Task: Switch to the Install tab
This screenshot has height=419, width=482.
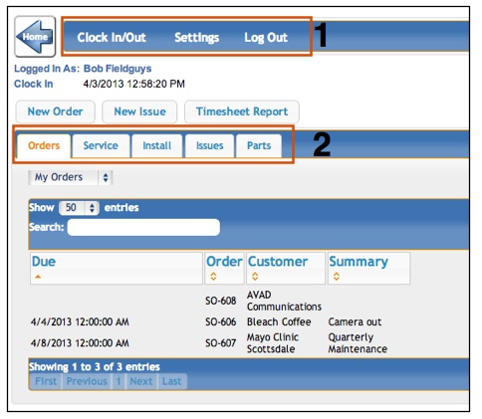Action: (157, 145)
